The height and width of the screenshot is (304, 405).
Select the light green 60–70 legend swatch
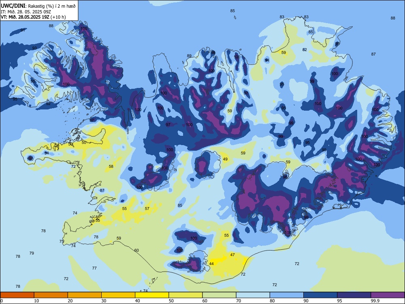[219, 295]
